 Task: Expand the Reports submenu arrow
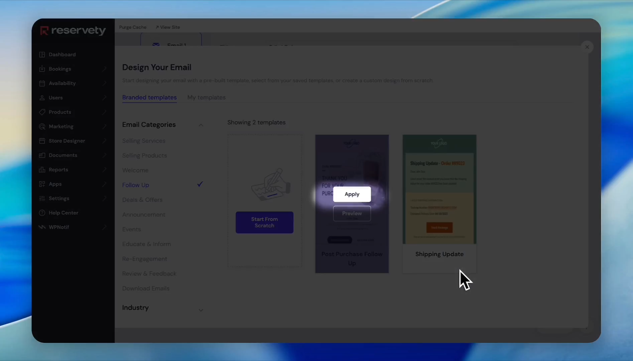pyautogui.click(x=104, y=169)
